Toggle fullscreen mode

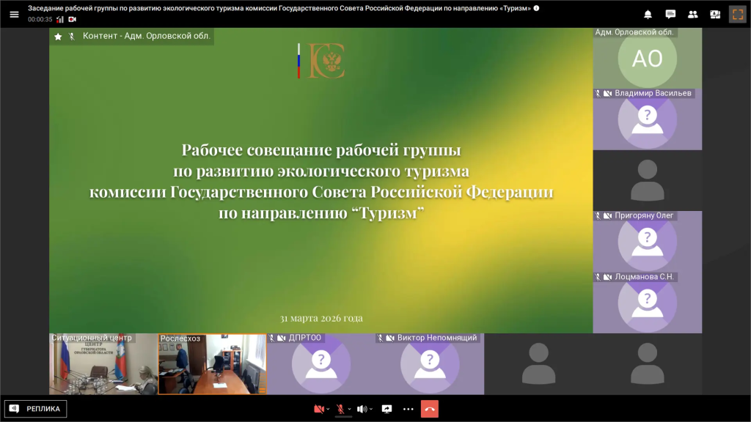pyautogui.click(x=737, y=14)
